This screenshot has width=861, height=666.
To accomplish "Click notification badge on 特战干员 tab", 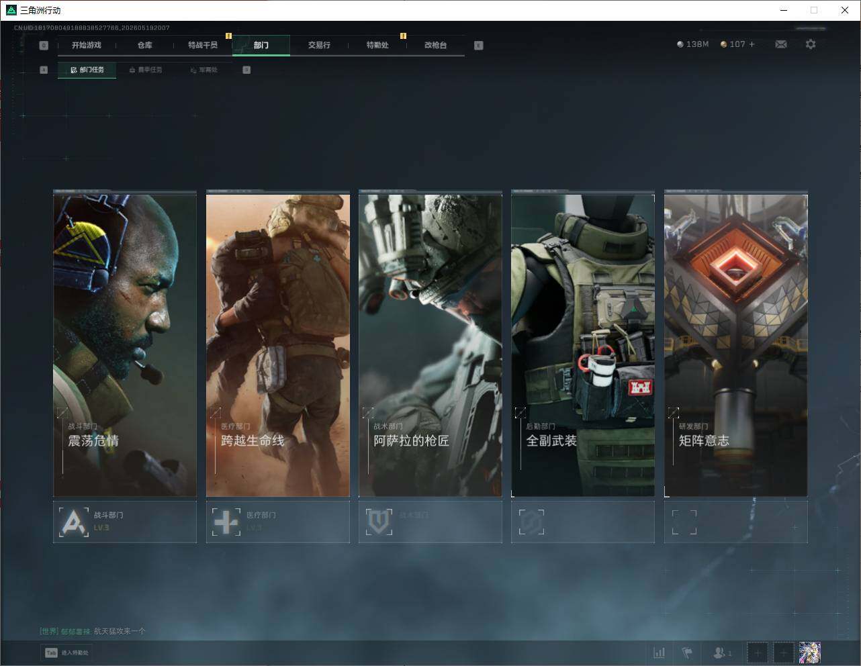I will coord(228,36).
